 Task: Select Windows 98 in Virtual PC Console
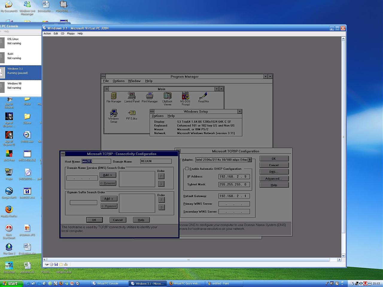click(x=21, y=86)
